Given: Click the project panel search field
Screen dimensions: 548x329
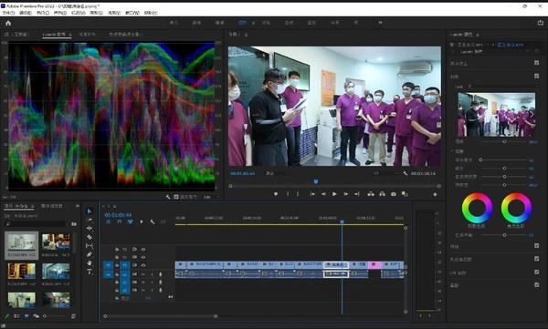Looking at the screenshot, I should pyautogui.click(x=36, y=224).
